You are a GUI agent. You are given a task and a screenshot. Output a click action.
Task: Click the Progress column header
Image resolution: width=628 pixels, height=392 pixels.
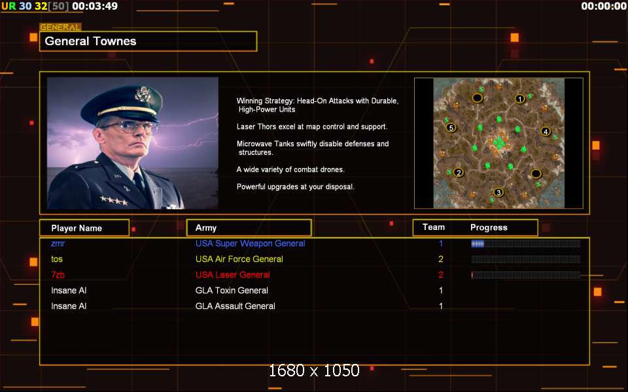489,227
